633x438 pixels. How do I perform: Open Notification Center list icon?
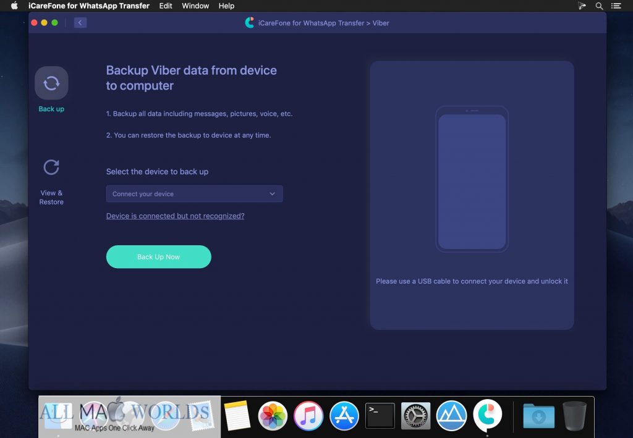tap(616, 6)
